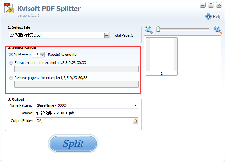Screen dimensions: 225x162
Task: Click the 'Page(s) to one file' label
Action: (62, 55)
